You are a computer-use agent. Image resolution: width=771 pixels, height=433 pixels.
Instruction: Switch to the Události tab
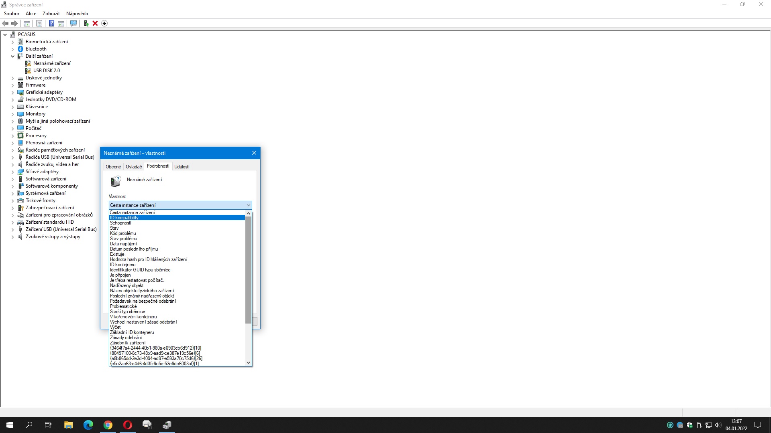pyautogui.click(x=182, y=167)
